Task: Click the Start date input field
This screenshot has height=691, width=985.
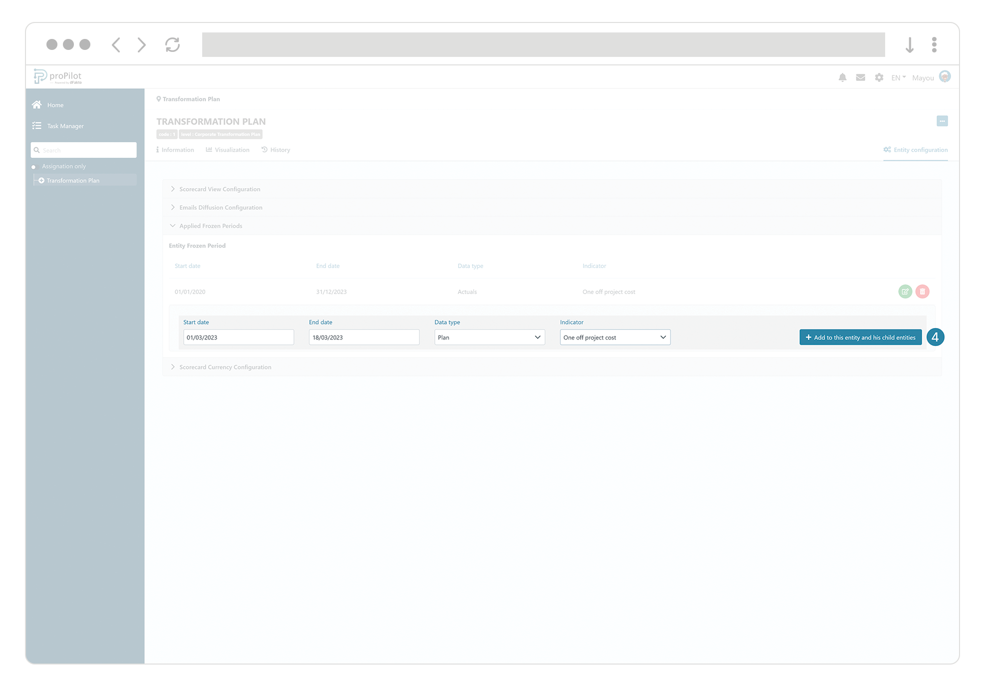Action: tap(238, 338)
